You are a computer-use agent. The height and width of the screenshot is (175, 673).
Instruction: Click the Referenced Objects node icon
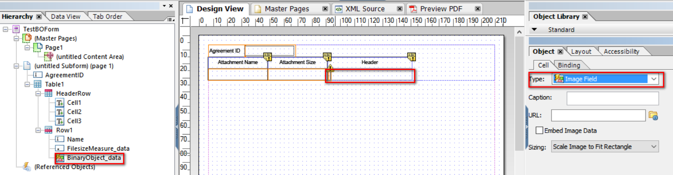pos(27,167)
